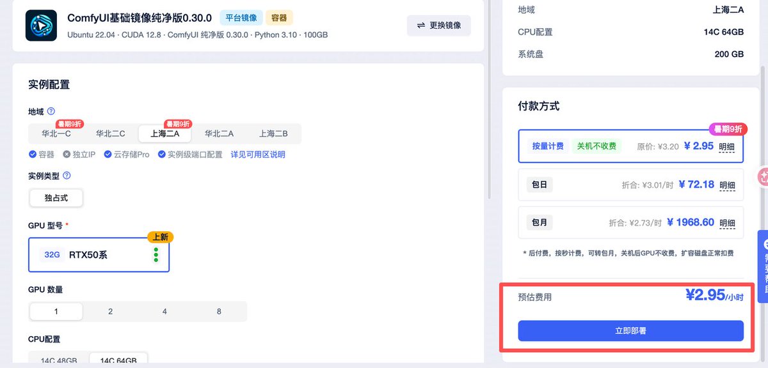This screenshot has width=768, height=368.
Task: Open 明细 for 包月 pricing
Action: (727, 223)
